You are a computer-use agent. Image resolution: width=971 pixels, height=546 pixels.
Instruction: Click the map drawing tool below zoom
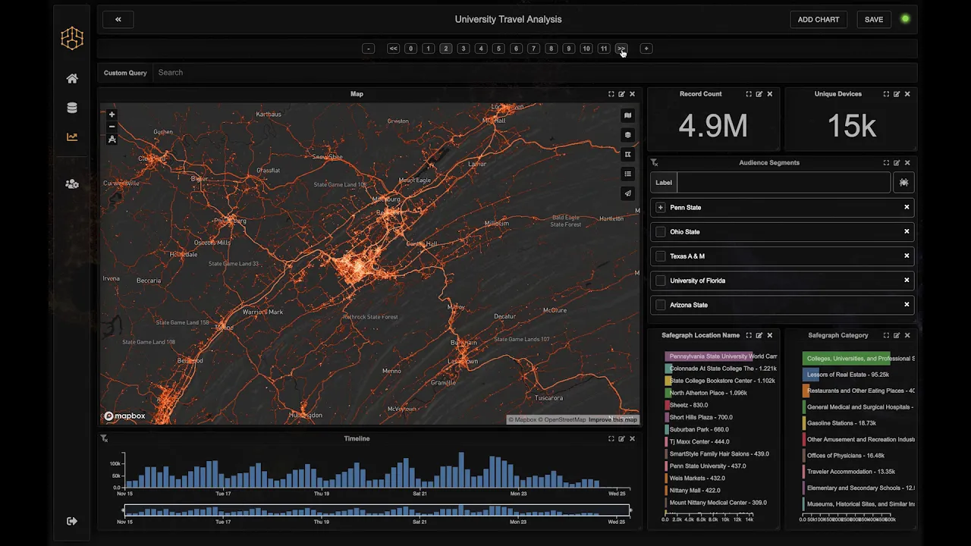112,140
